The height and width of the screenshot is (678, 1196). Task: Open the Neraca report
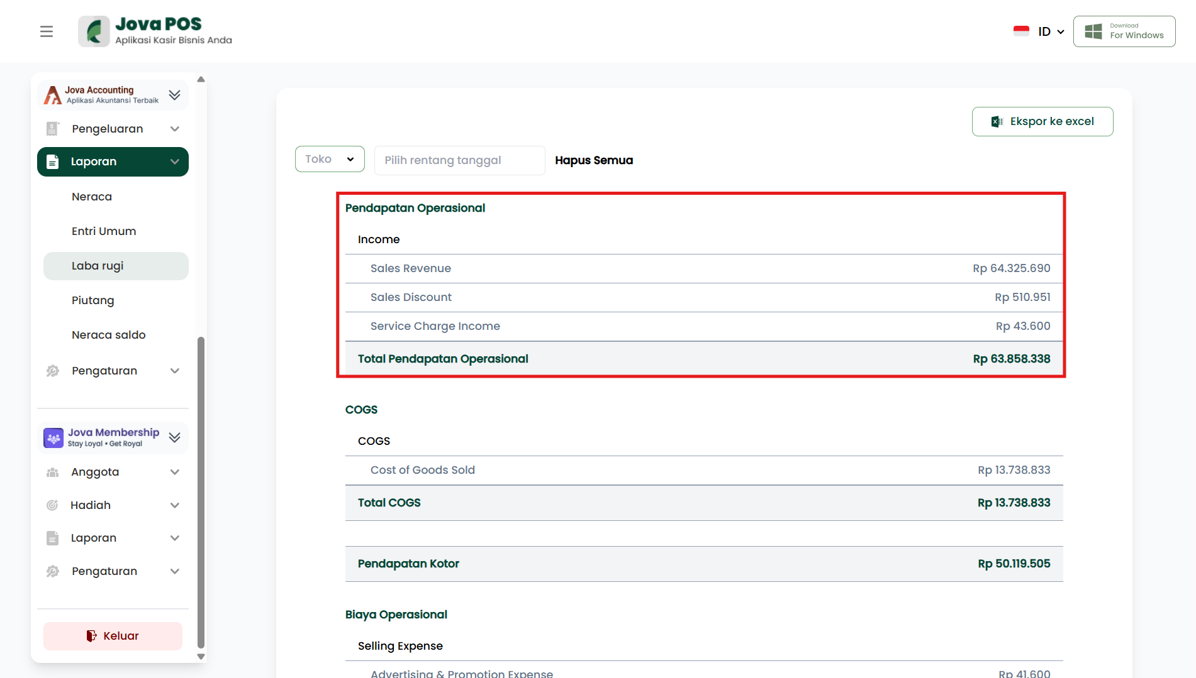(92, 197)
